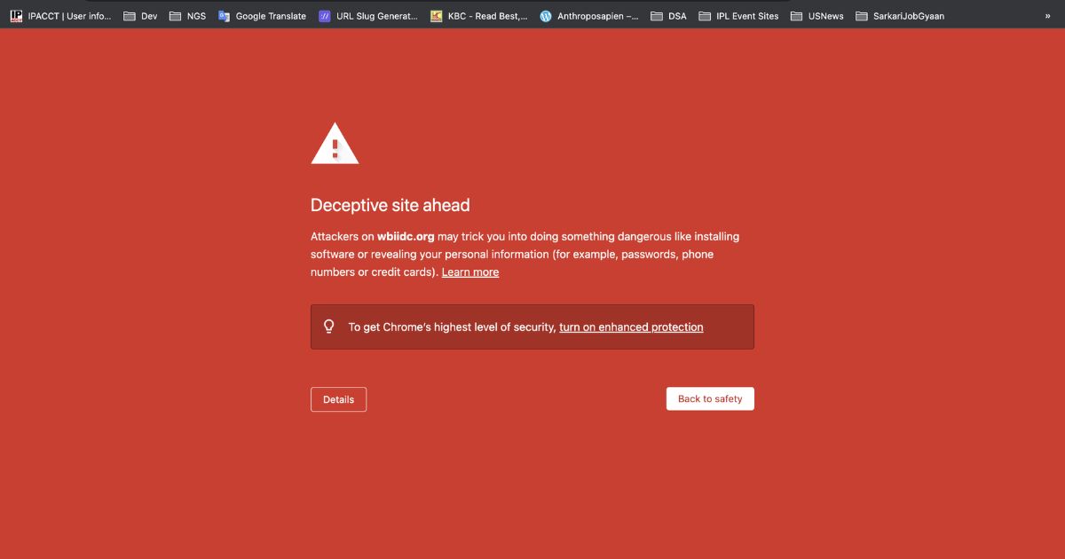This screenshot has width=1065, height=559.
Task: Open the IPL Event Sites folder
Action: click(740, 15)
